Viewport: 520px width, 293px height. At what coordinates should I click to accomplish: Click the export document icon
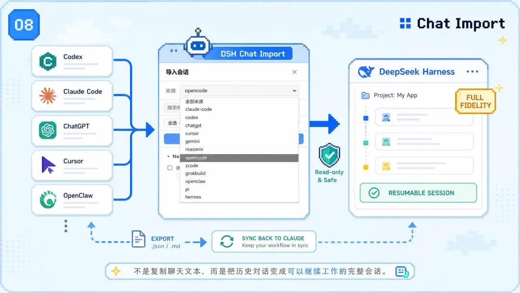[138, 239]
